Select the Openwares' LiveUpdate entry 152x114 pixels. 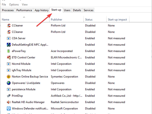pyautogui.click(x=26, y=83)
